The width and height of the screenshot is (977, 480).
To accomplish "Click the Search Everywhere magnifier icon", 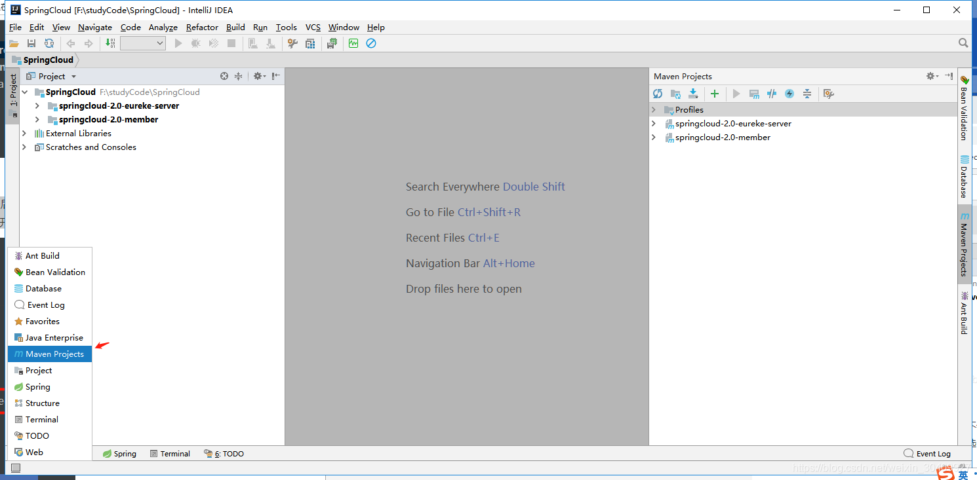I will [963, 43].
